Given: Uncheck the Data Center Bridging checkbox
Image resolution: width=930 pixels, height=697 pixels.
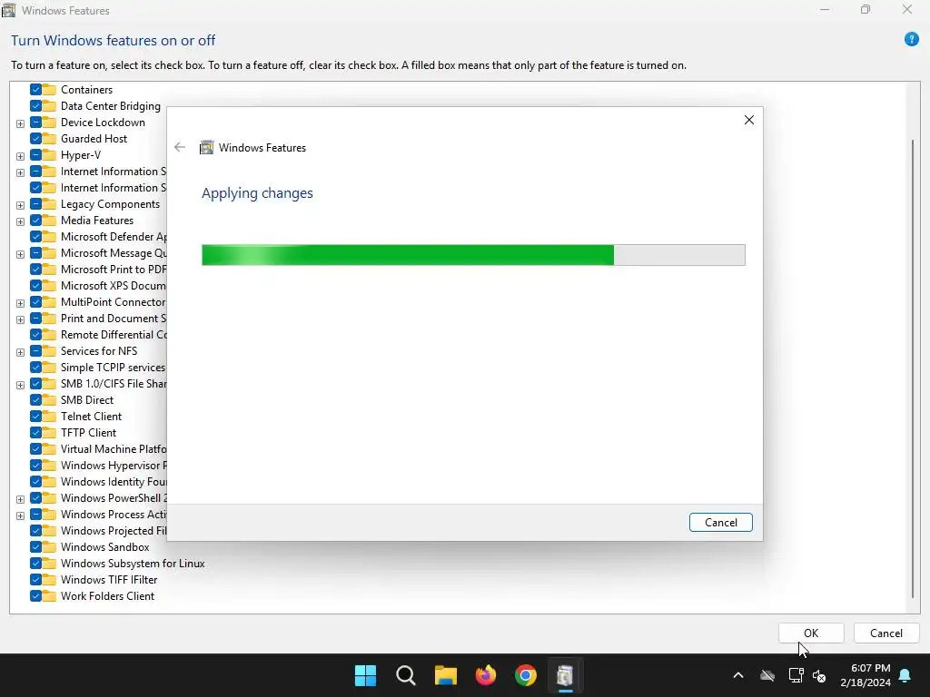Looking at the screenshot, I should [35, 106].
